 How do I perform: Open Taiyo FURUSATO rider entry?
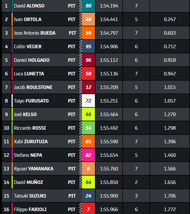[31, 101]
